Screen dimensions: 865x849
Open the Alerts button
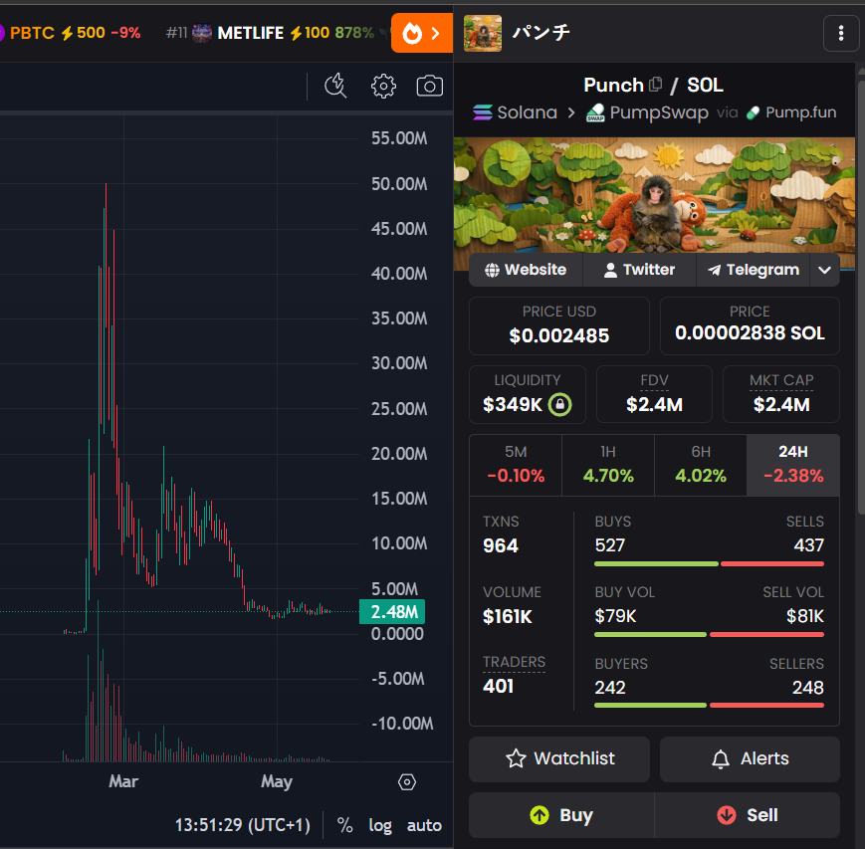point(750,759)
